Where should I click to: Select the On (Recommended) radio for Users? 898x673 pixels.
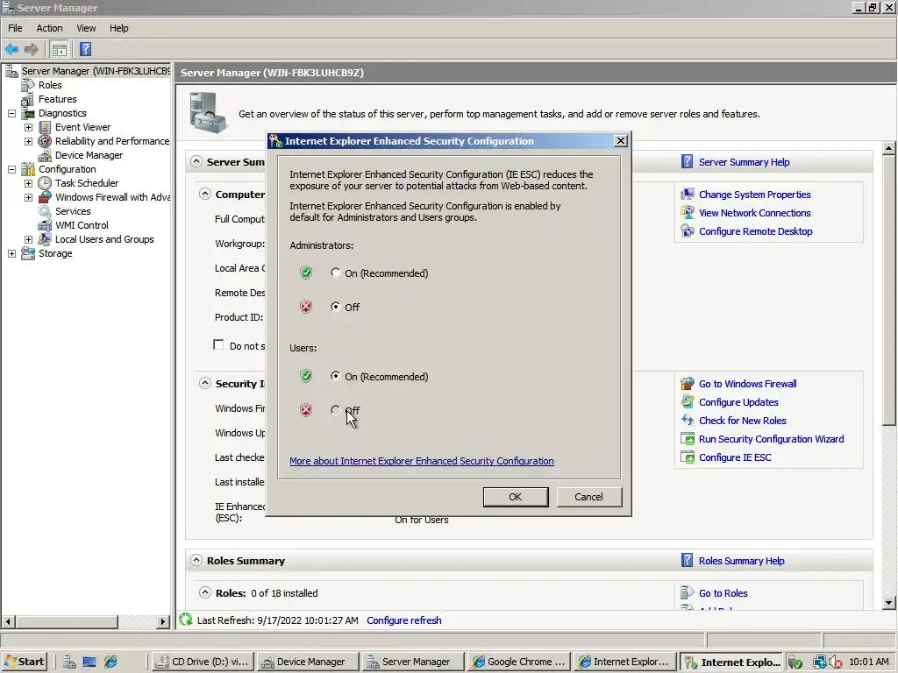tap(336, 376)
